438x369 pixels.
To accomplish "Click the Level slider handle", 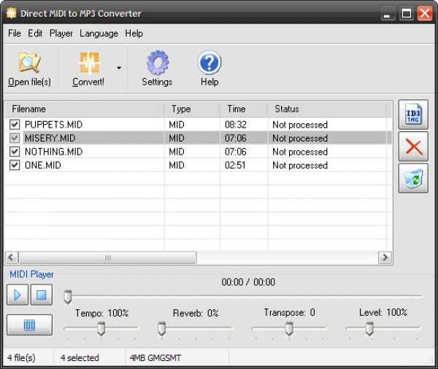I will pos(369,329).
